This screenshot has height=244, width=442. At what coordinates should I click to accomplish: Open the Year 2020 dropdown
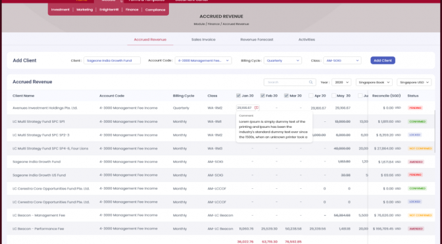341,83
